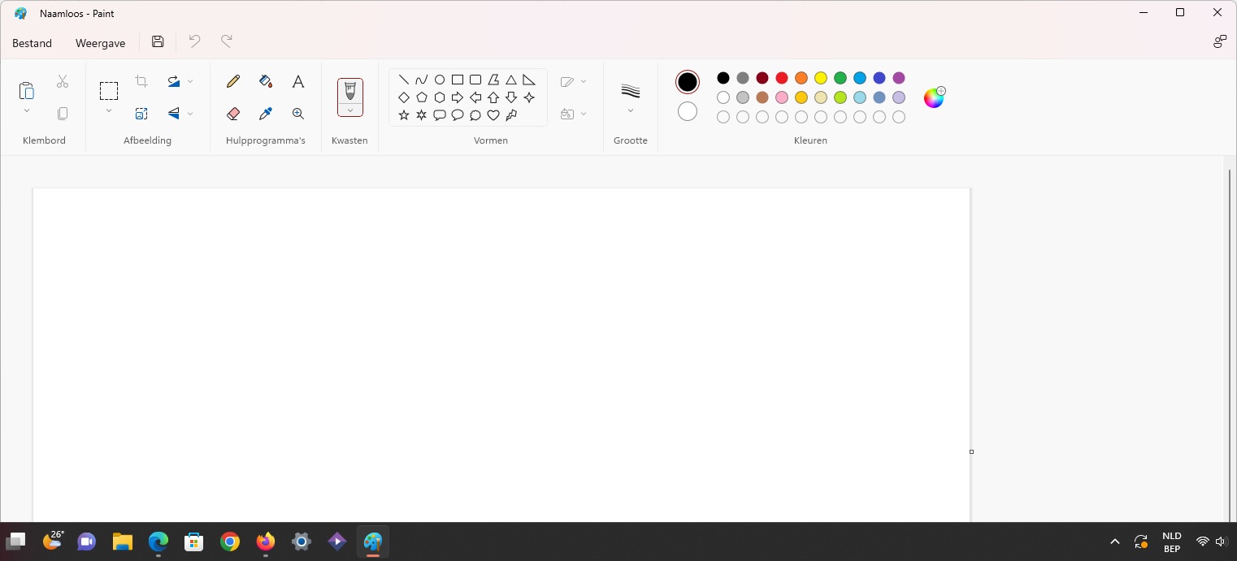This screenshot has width=1237, height=561.
Task: Open the Edit colors wheel
Action: pyautogui.click(x=934, y=97)
